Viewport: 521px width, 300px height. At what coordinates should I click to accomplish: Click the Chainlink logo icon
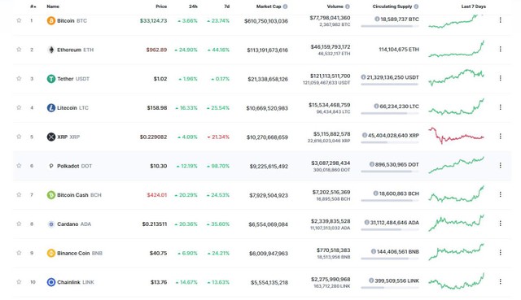click(50, 282)
